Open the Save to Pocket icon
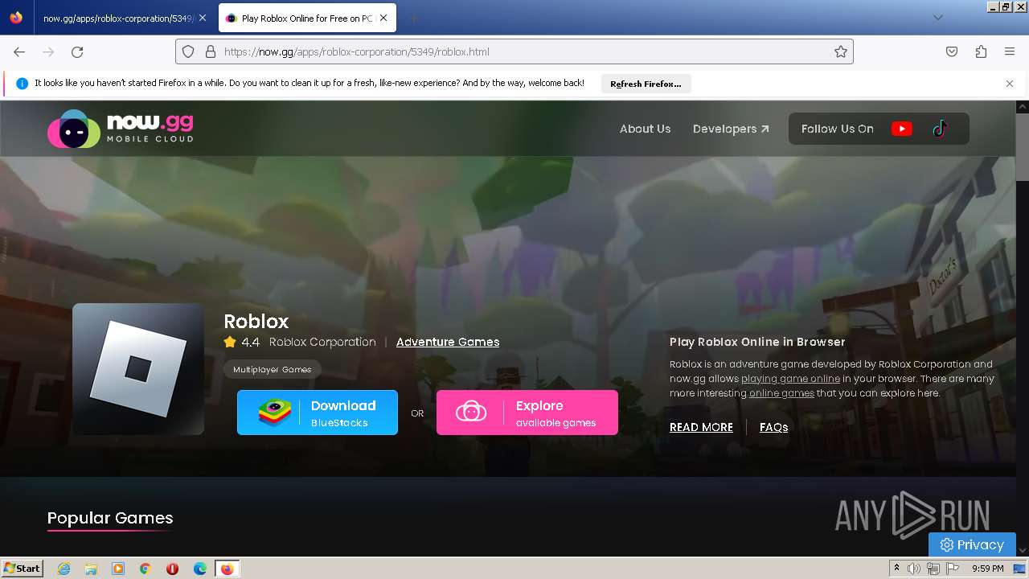 [952, 51]
